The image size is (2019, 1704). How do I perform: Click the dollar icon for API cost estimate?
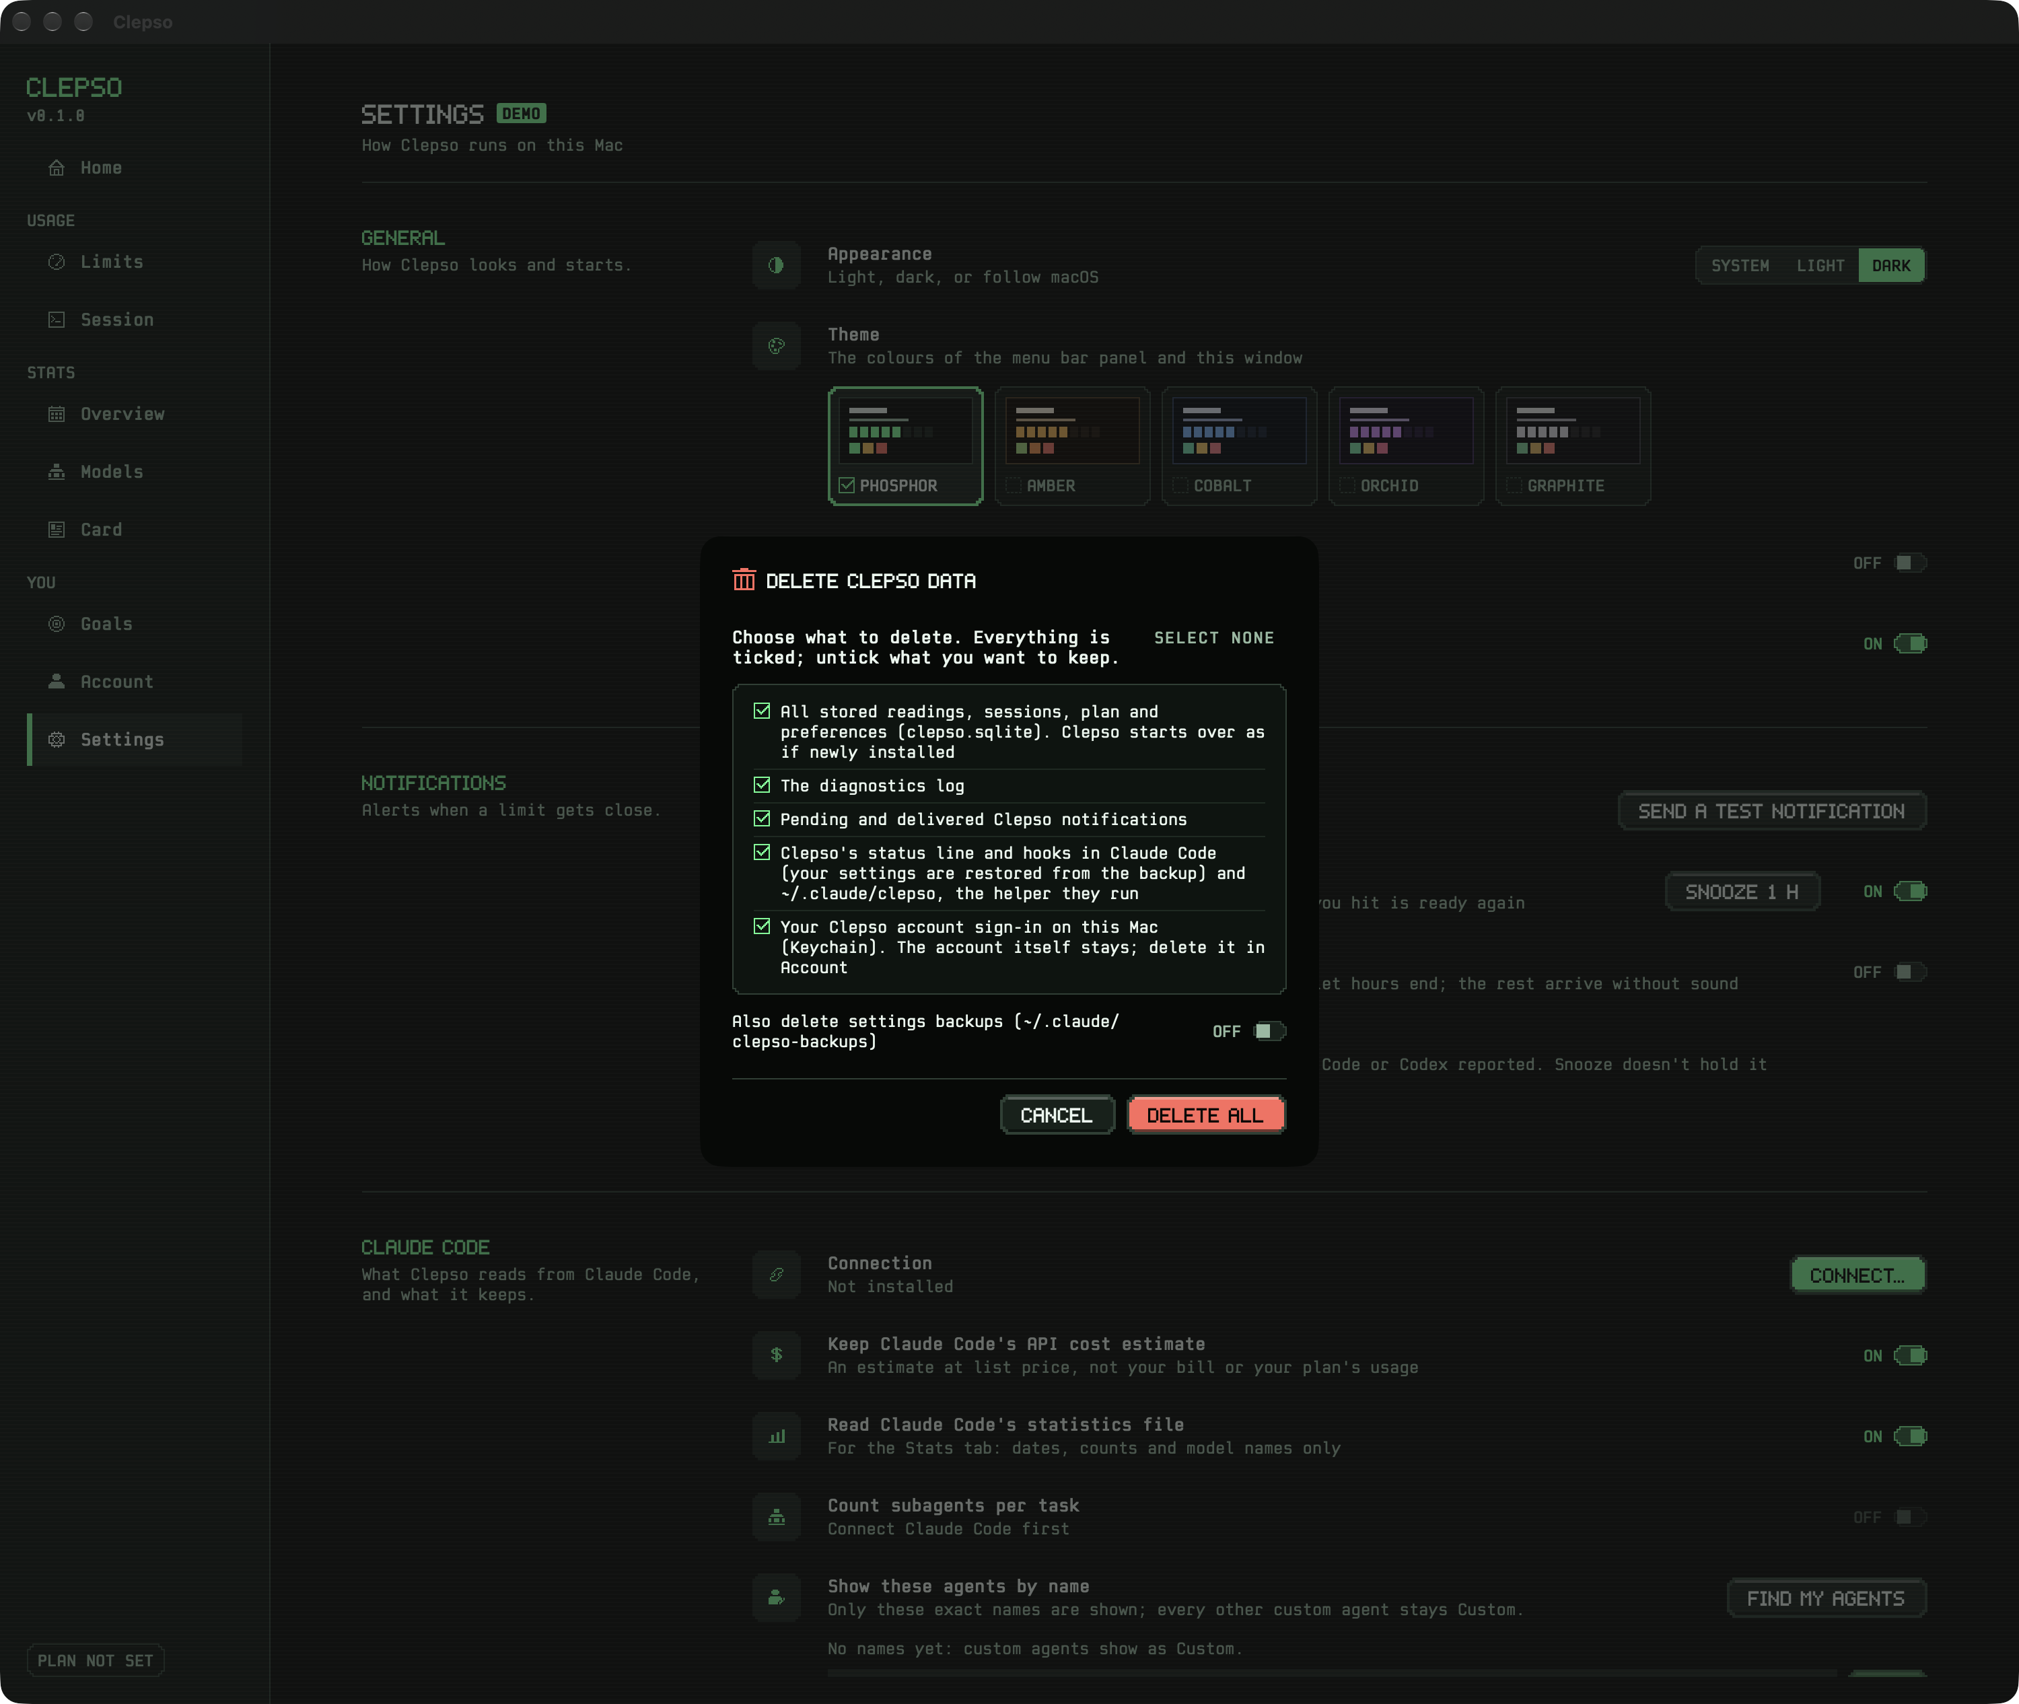777,1355
